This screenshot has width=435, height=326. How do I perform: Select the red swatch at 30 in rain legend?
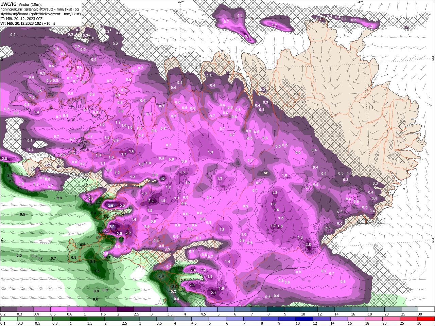pyautogui.click(x=426, y=319)
